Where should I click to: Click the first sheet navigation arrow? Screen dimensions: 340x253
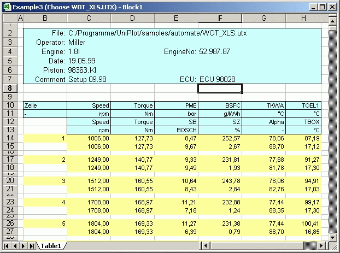7,246
